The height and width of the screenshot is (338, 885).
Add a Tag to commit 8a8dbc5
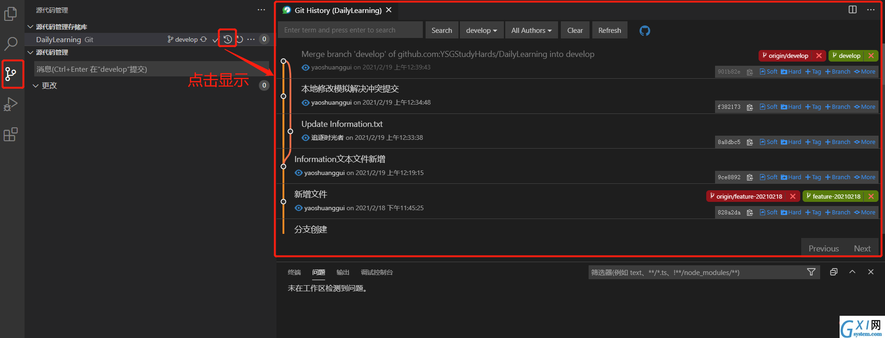pyautogui.click(x=813, y=142)
